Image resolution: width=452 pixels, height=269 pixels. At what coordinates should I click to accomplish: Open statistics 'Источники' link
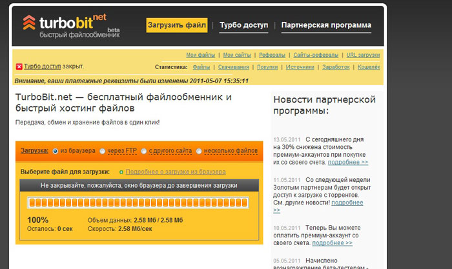tap(300, 67)
